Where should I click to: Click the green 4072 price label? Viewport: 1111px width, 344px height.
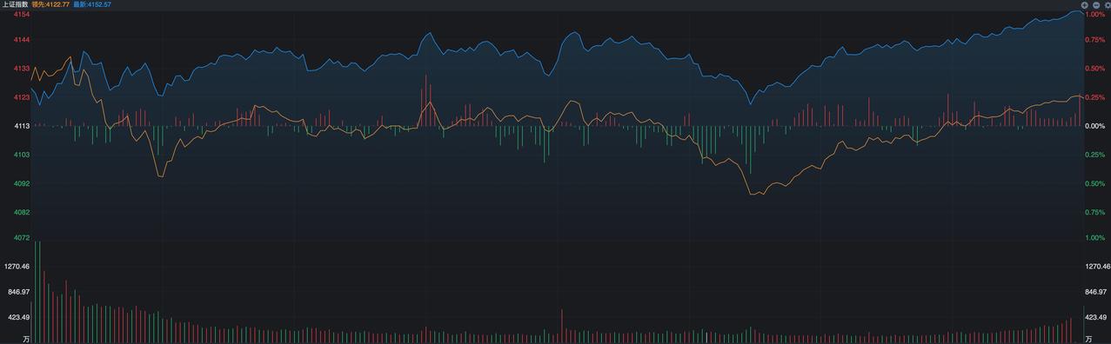[22, 237]
